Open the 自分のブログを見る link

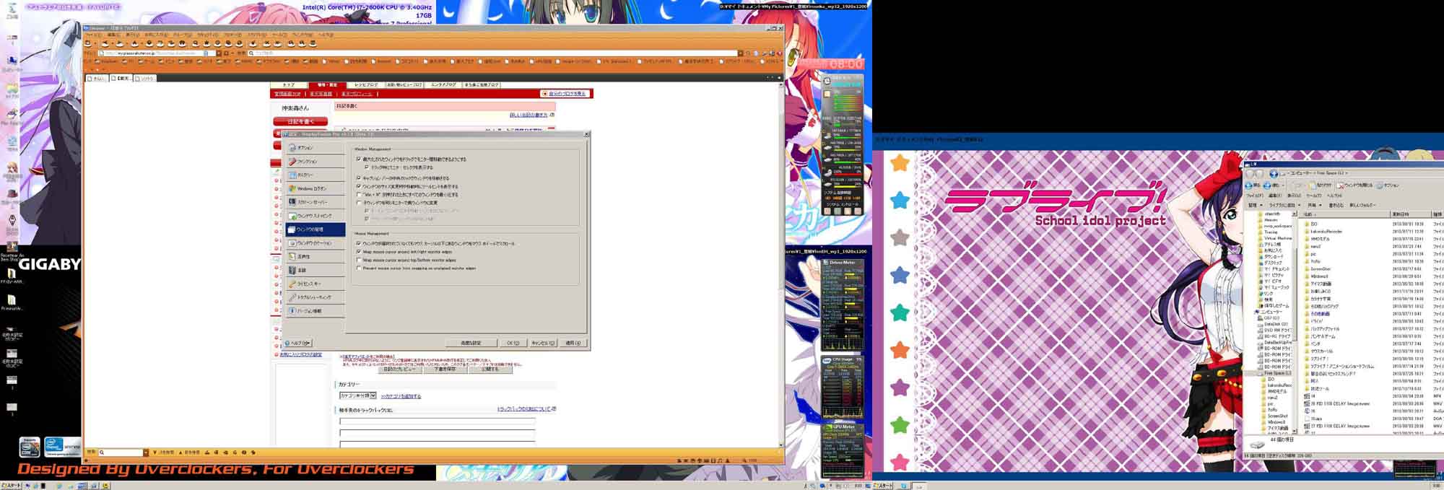click(564, 94)
